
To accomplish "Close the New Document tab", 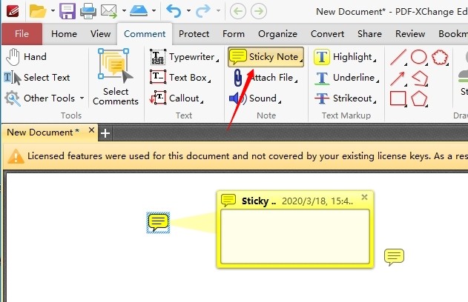I will click(x=92, y=130).
